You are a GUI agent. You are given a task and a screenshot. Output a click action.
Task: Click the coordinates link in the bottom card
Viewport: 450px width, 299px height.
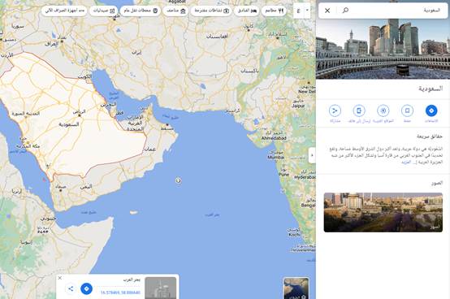[120, 292]
